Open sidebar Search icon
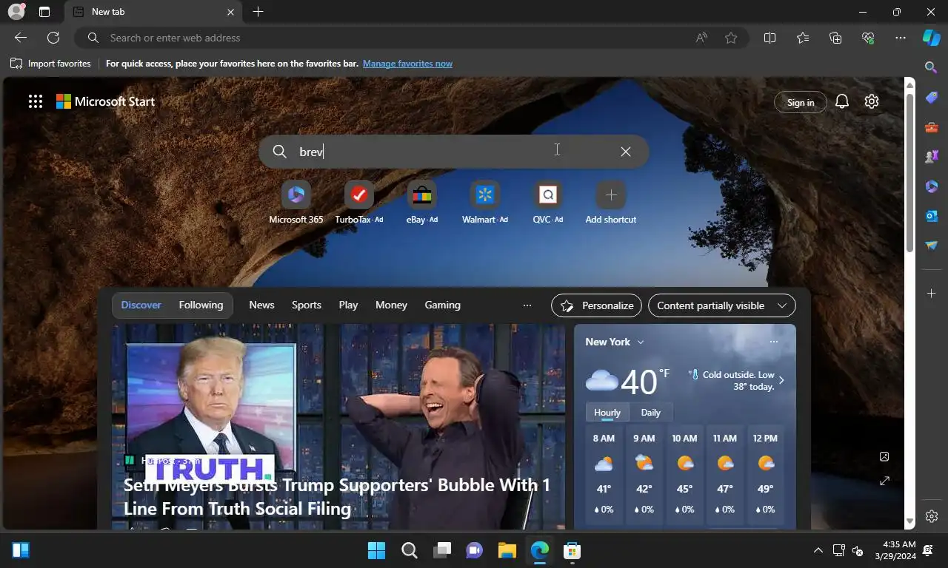Image resolution: width=948 pixels, height=568 pixels. (932, 67)
